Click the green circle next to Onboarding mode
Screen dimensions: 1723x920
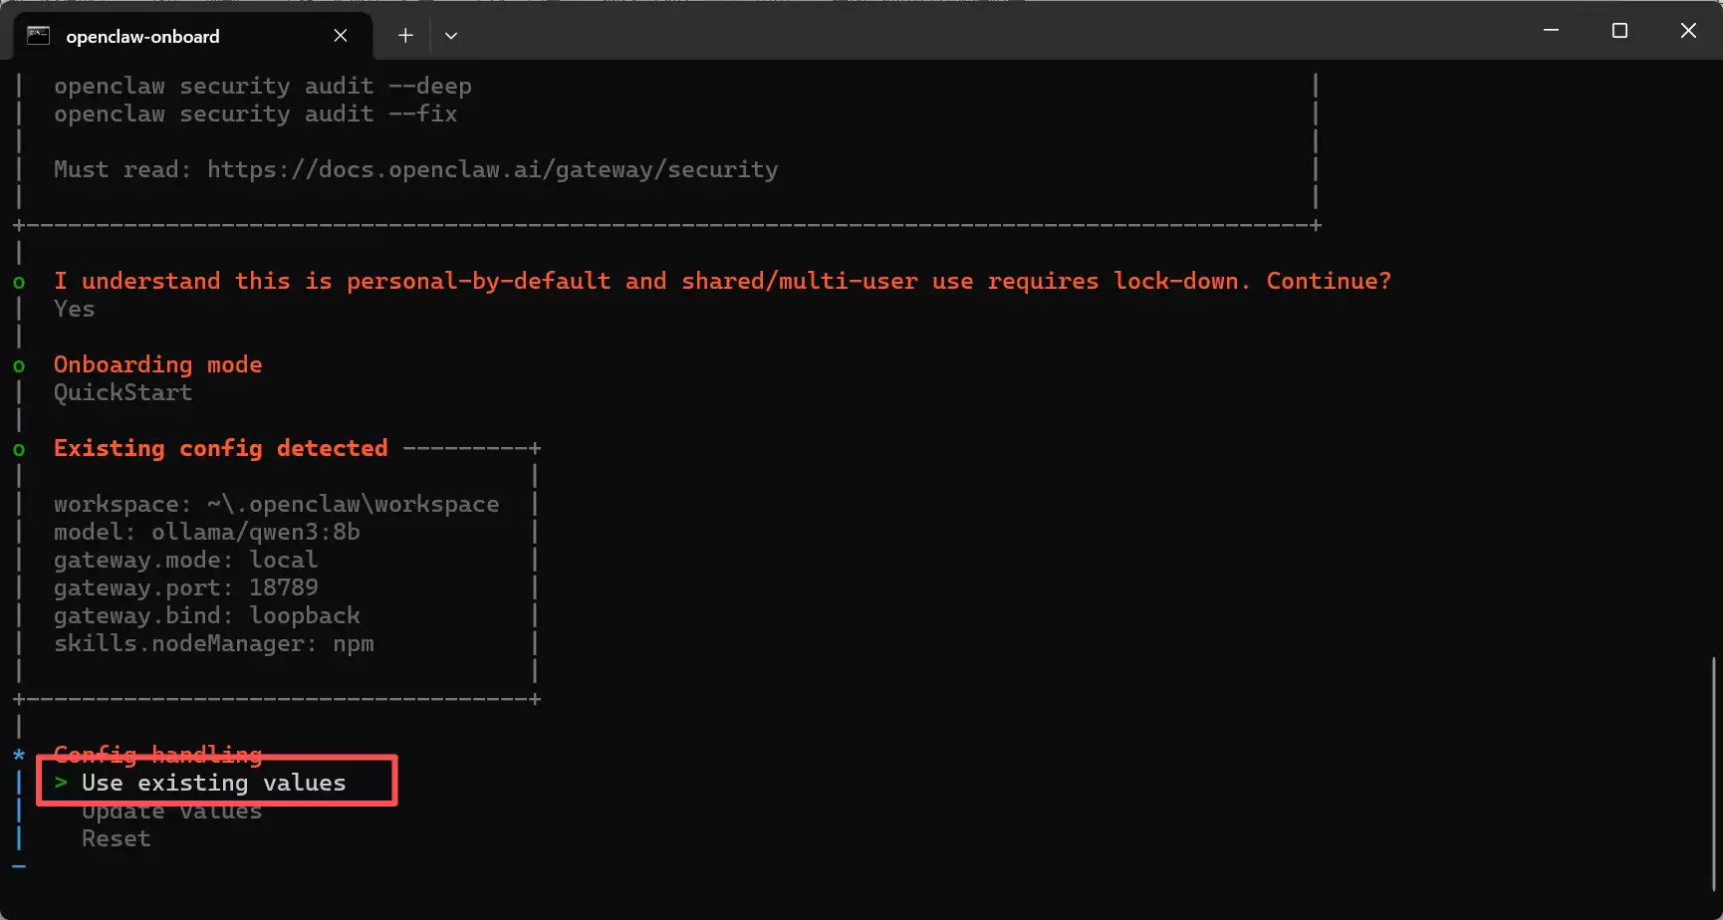(19, 365)
